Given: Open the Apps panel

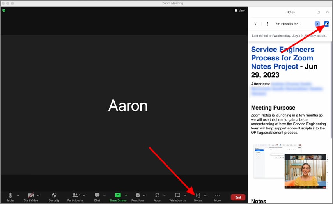Looking at the screenshot, I should 157,197.
